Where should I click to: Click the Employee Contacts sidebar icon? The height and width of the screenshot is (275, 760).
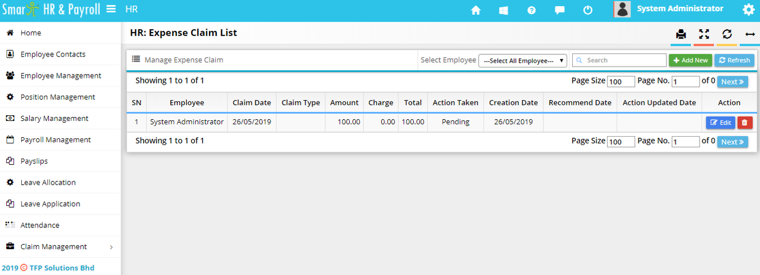point(10,54)
